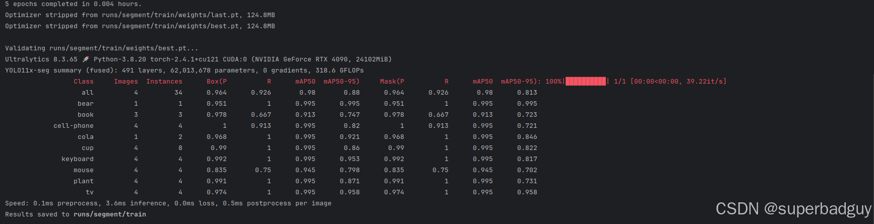Click the 'Mask(P' column header

coord(392,82)
